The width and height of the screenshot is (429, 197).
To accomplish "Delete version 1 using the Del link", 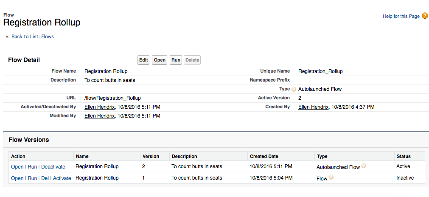I will [45, 178].
